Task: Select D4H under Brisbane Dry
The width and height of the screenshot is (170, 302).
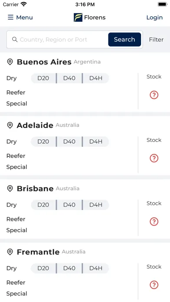Action: click(96, 205)
